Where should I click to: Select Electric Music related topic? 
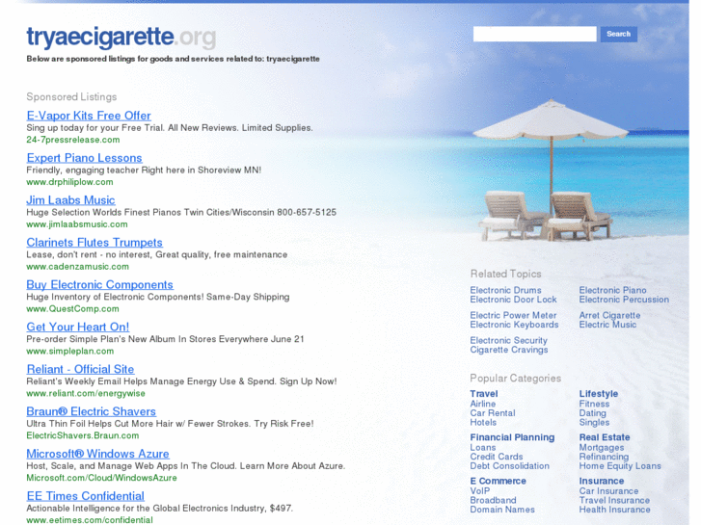[607, 325]
